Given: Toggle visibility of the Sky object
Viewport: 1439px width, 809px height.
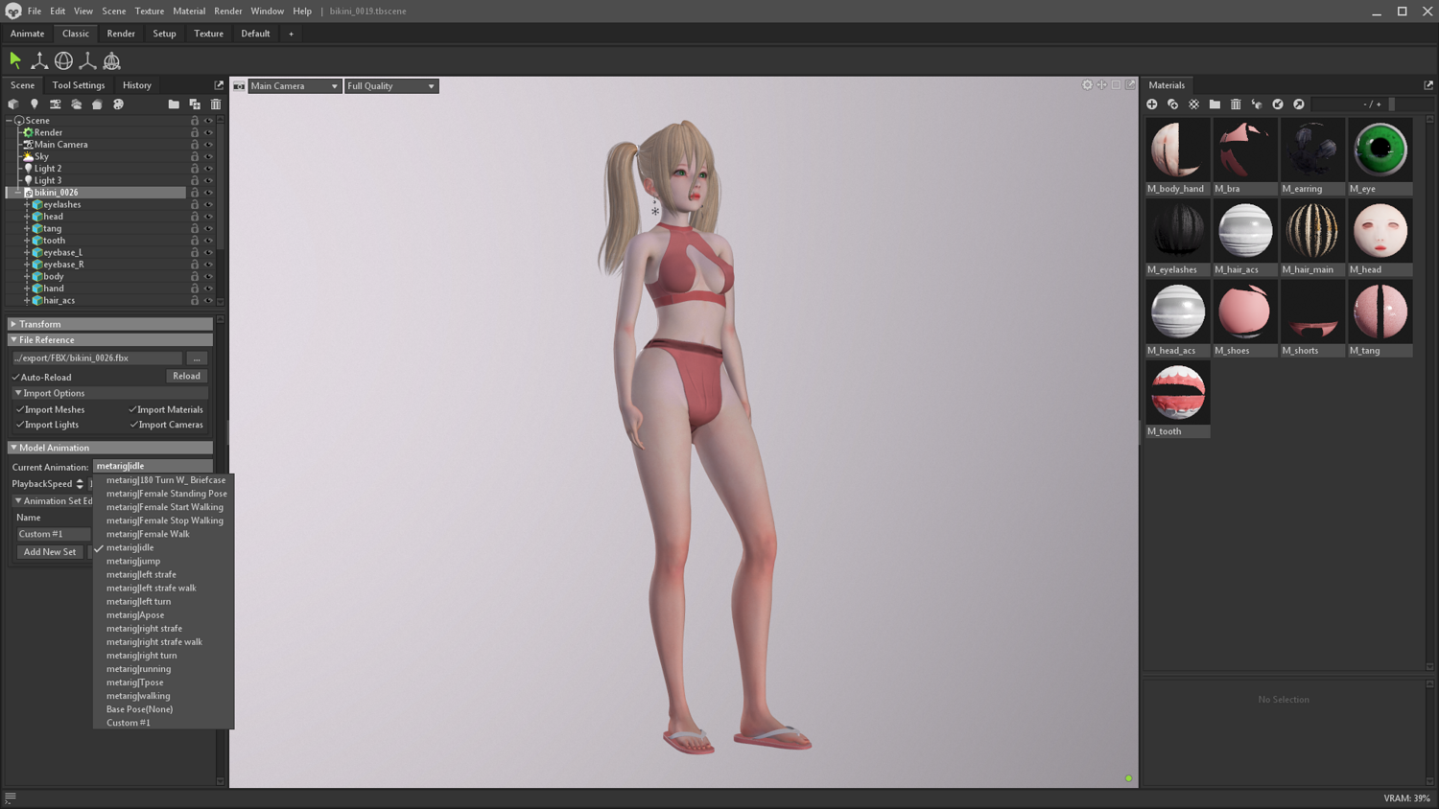Looking at the screenshot, I should [208, 156].
